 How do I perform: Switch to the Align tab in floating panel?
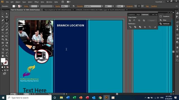tap(138, 14)
